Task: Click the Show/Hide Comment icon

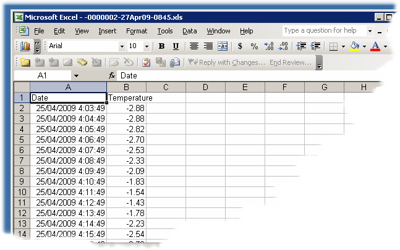Action: [67, 62]
